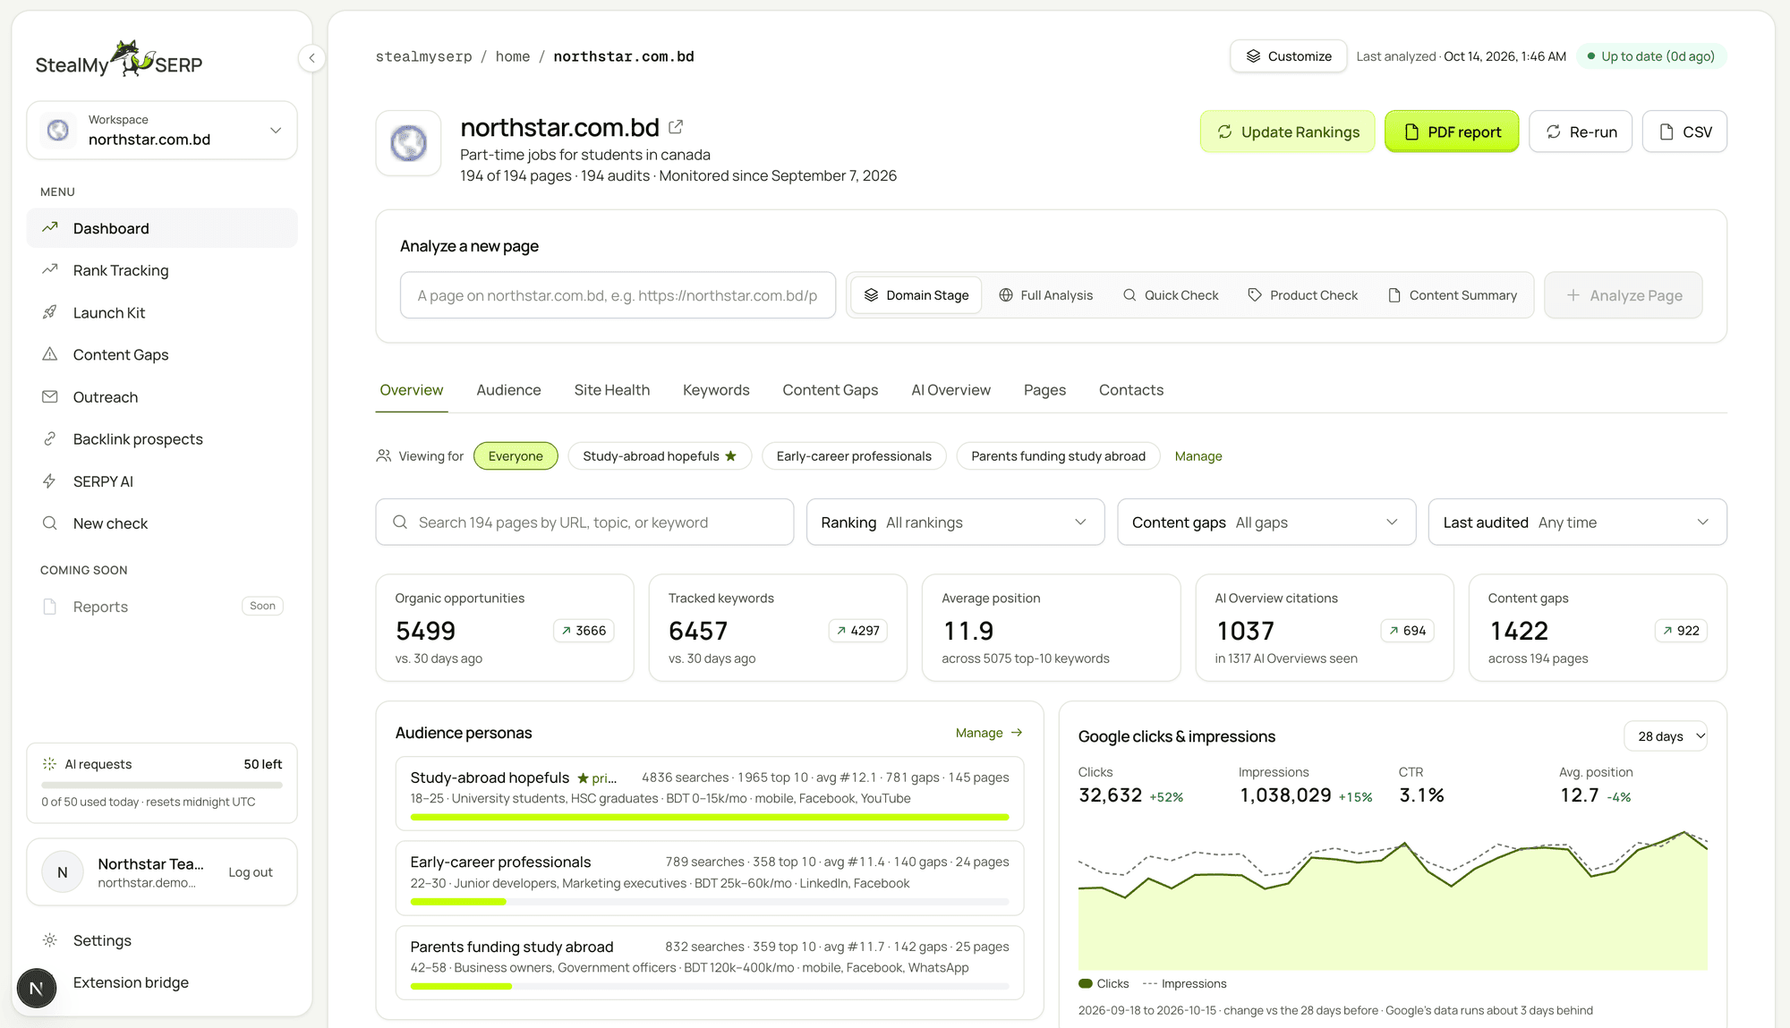Screen dimensions: 1790x1028
Task: Open external link icon next to northstar.com.bd
Action: [676, 127]
